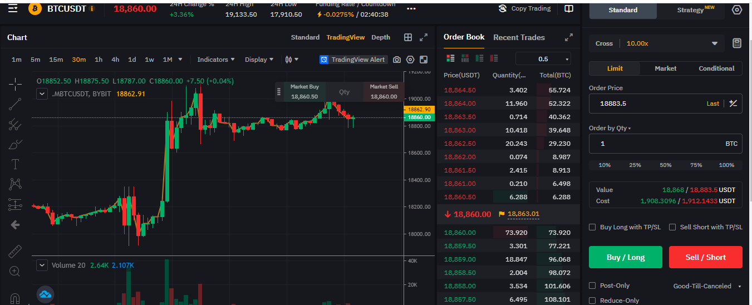Screen dimensions: 752x305
Task: Click the Buy / Long button
Action: pos(626,257)
